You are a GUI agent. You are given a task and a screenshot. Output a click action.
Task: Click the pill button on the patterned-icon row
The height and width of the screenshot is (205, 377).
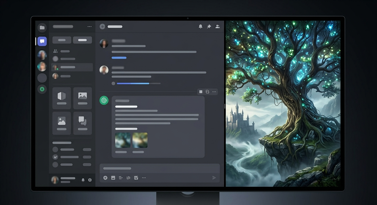click(x=87, y=157)
